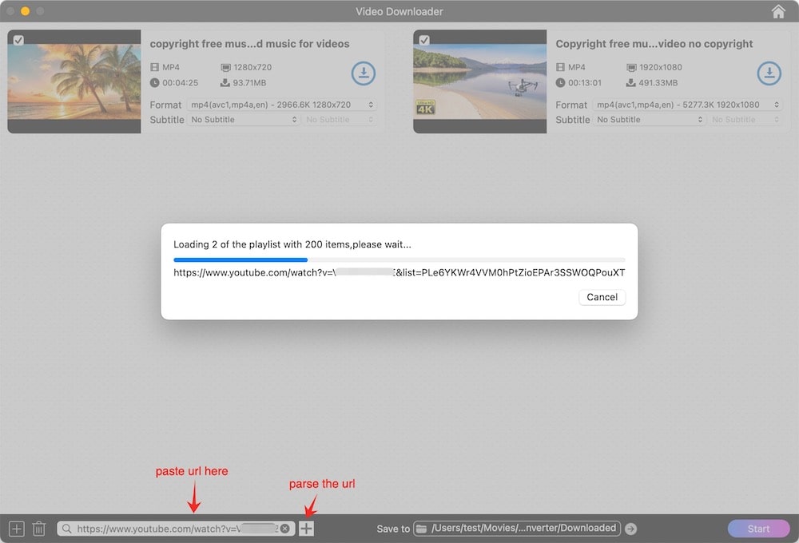Download the 1920x1080 copyright free video
Screen dimensions: 799x543
pos(769,73)
